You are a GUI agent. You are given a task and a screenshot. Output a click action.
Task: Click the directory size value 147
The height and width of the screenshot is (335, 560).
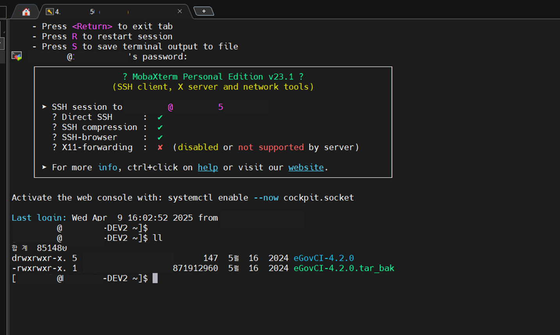(x=211, y=258)
